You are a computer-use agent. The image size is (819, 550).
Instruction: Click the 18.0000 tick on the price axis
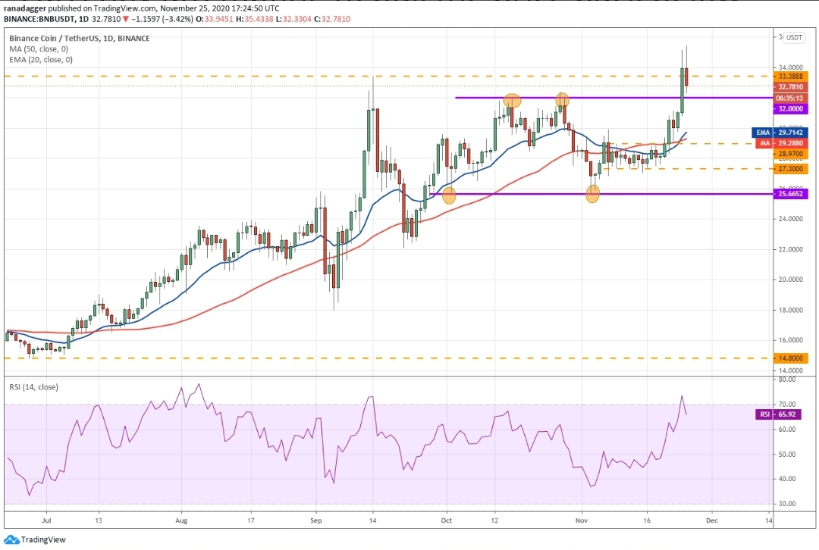pos(791,310)
